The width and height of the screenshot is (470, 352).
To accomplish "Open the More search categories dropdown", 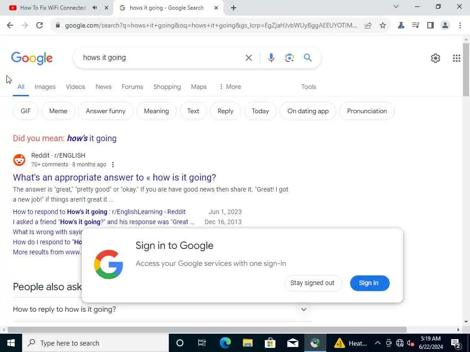I will point(230,87).
